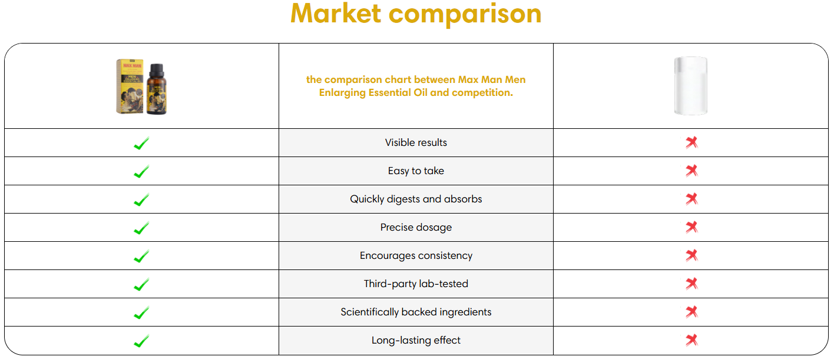
Task: Click the red cross for Long-lasting effect
Action: tap(691, 340)
